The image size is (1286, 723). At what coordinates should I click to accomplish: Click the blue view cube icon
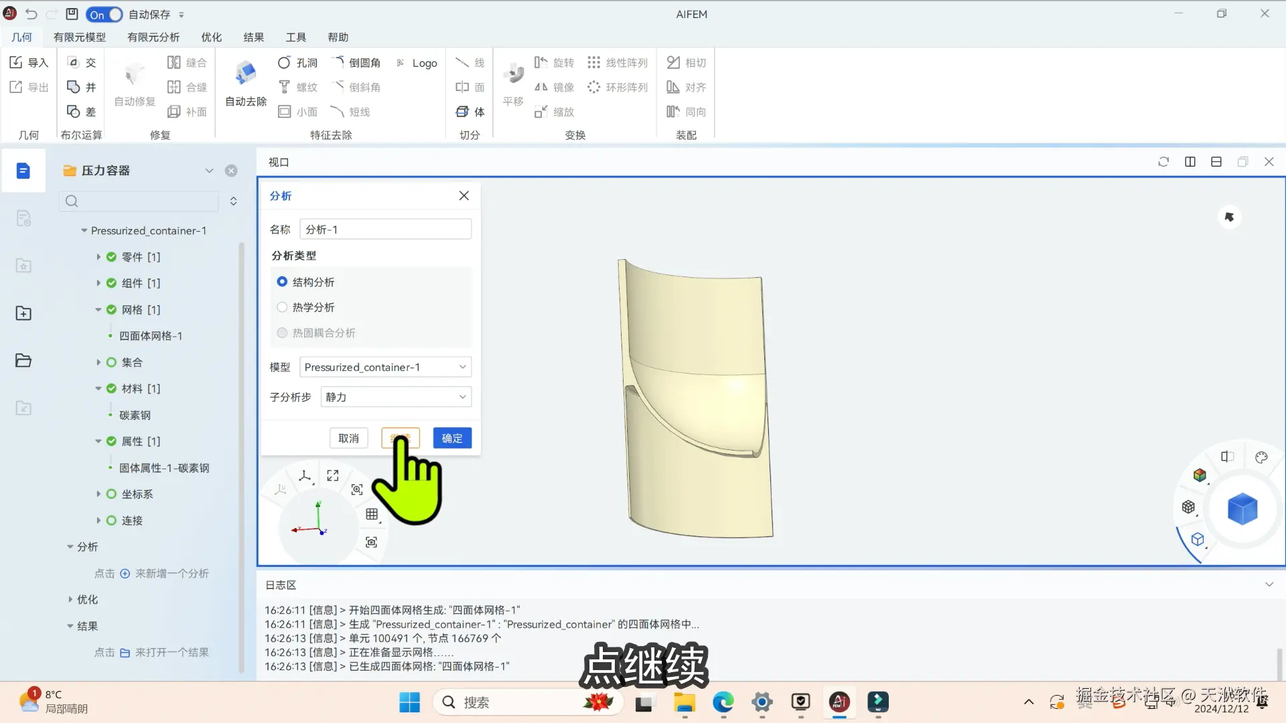[1242, 509]
